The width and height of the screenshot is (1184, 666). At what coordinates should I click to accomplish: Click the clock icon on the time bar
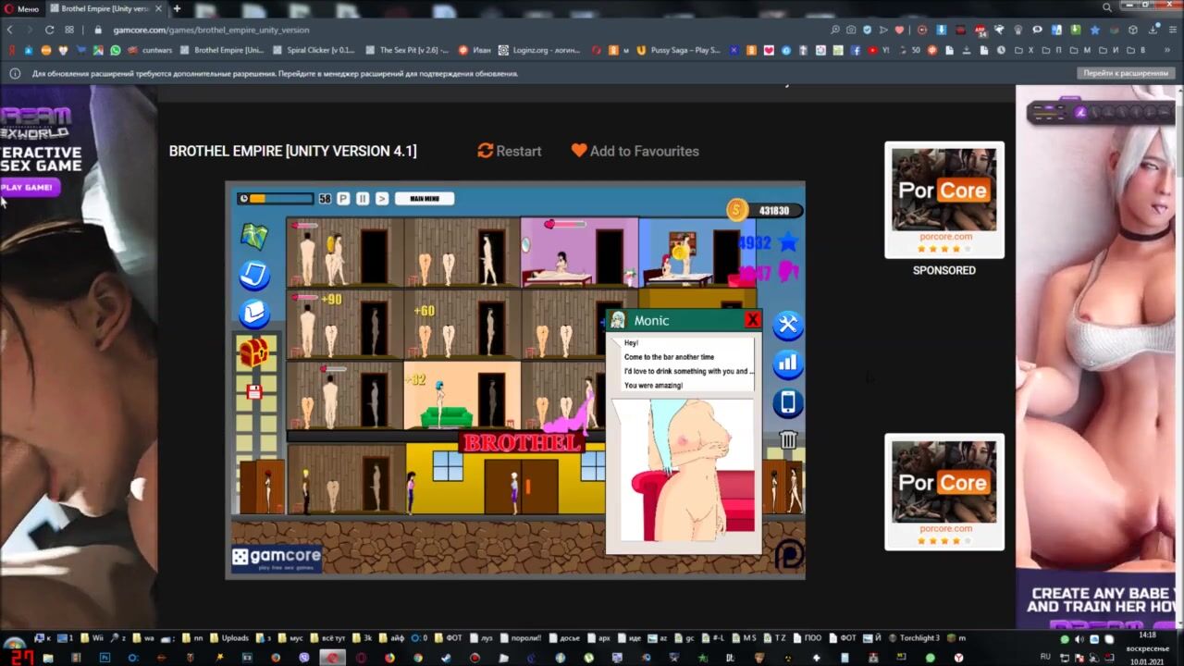[243, 198]
